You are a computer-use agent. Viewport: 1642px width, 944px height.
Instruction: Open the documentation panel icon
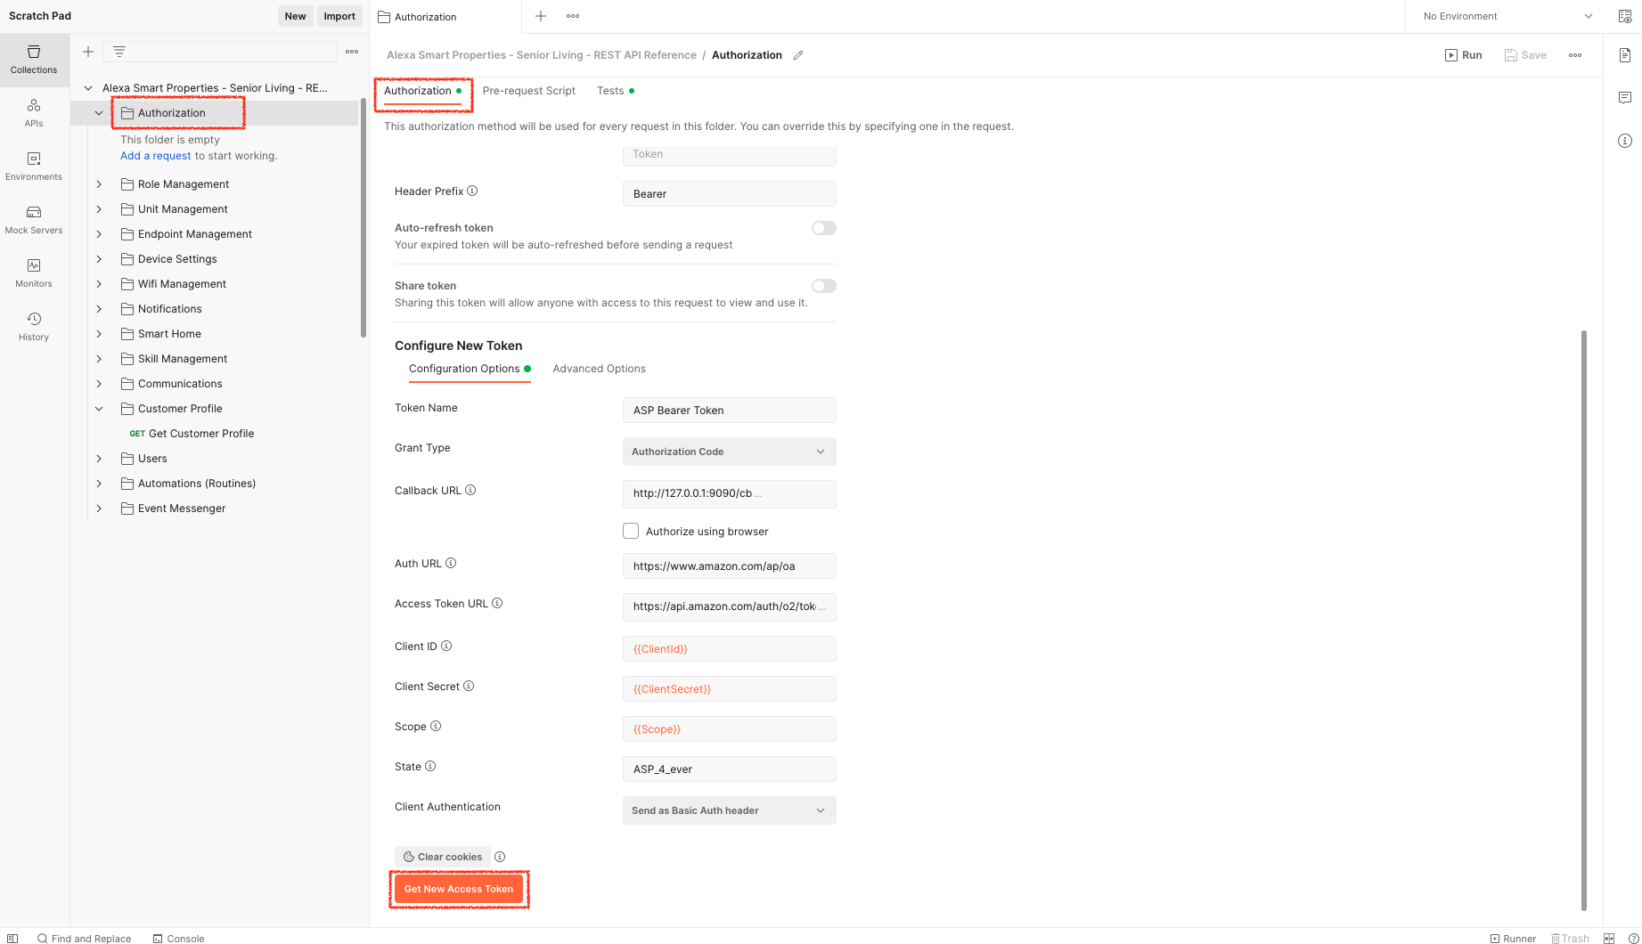point(1625,55)
